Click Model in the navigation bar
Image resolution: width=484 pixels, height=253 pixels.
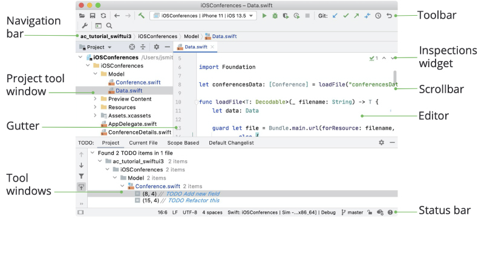tap(191, 36)
